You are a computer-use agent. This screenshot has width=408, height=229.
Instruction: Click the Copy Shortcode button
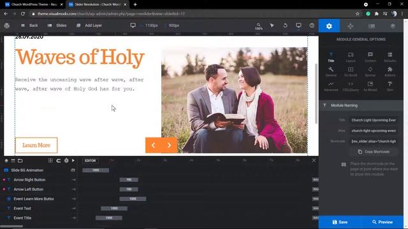pos(374,151)
